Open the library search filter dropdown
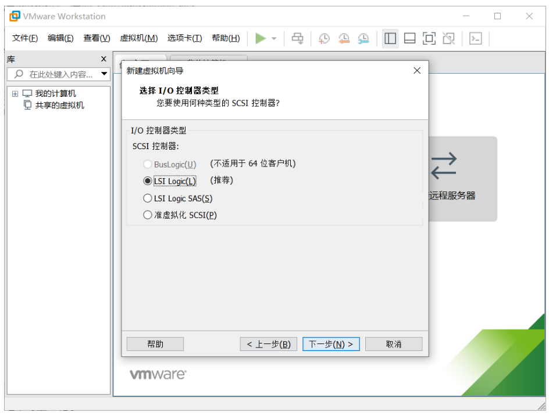This screenshot has width=549, height=416. pyautogui.click(x=104, y=74)
